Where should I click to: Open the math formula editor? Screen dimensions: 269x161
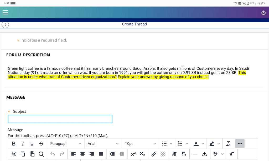point(232,154)
